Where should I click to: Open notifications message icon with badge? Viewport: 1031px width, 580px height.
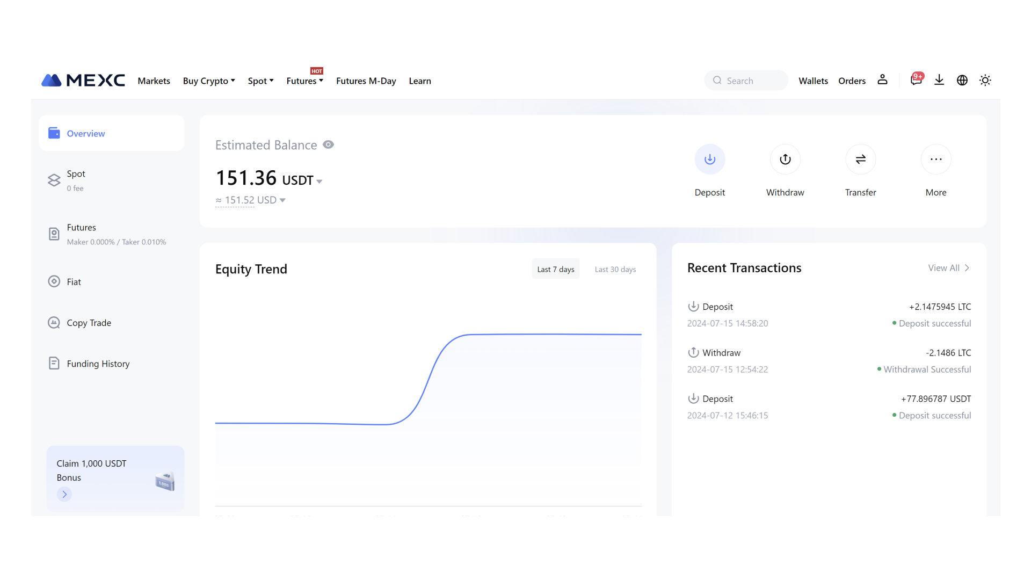[916, 80]
